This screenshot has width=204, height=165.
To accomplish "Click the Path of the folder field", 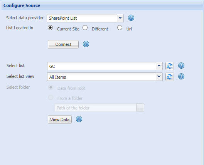I will [95, 108].
